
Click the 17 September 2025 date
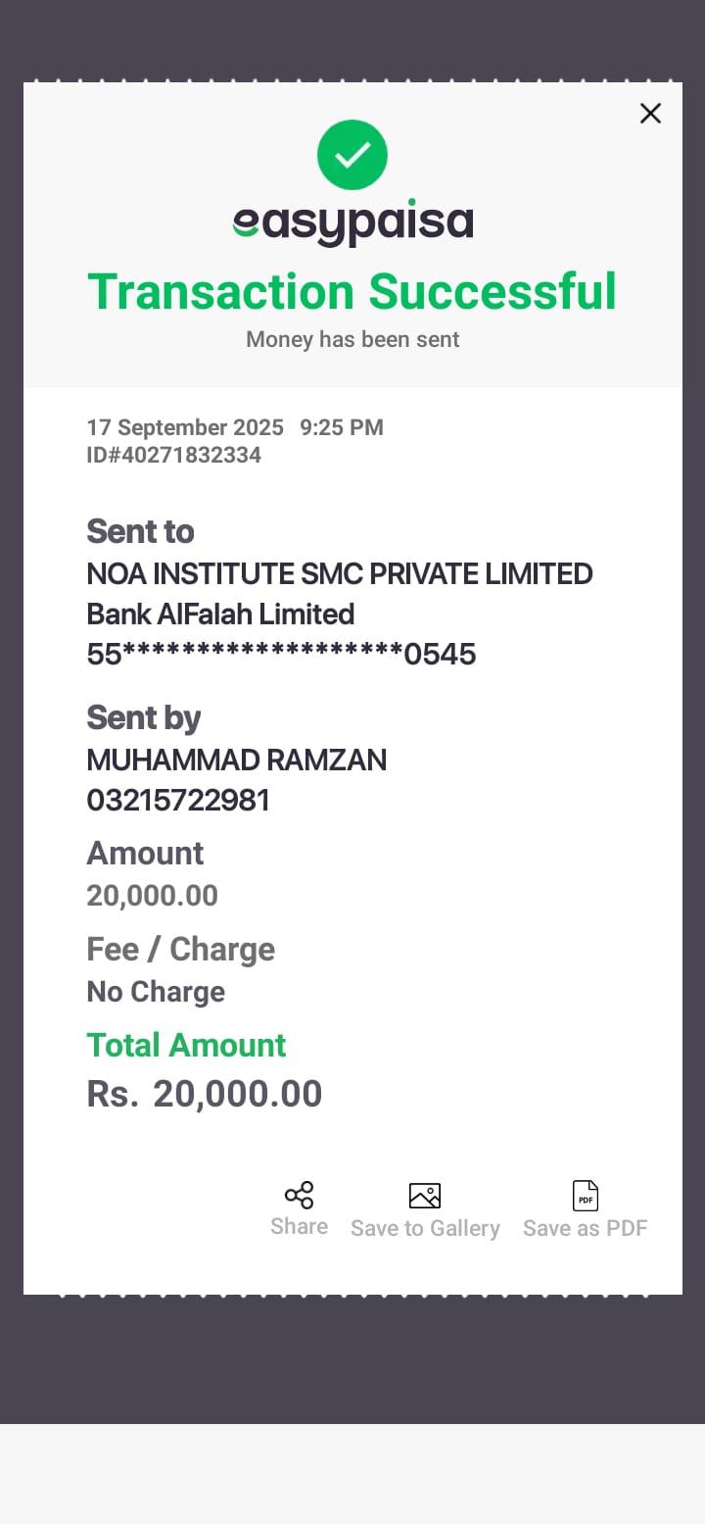coord(185,427)
